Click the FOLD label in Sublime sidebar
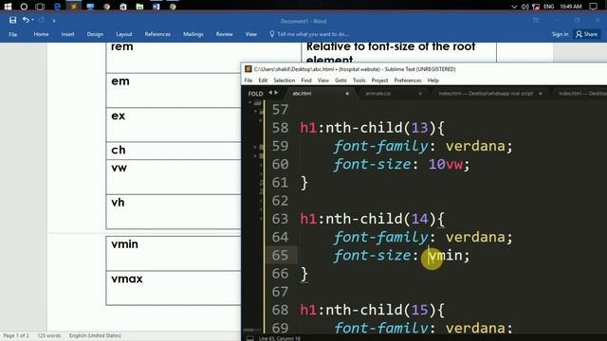Viewport: 607px width, 341px height. [x=255, y=94]
